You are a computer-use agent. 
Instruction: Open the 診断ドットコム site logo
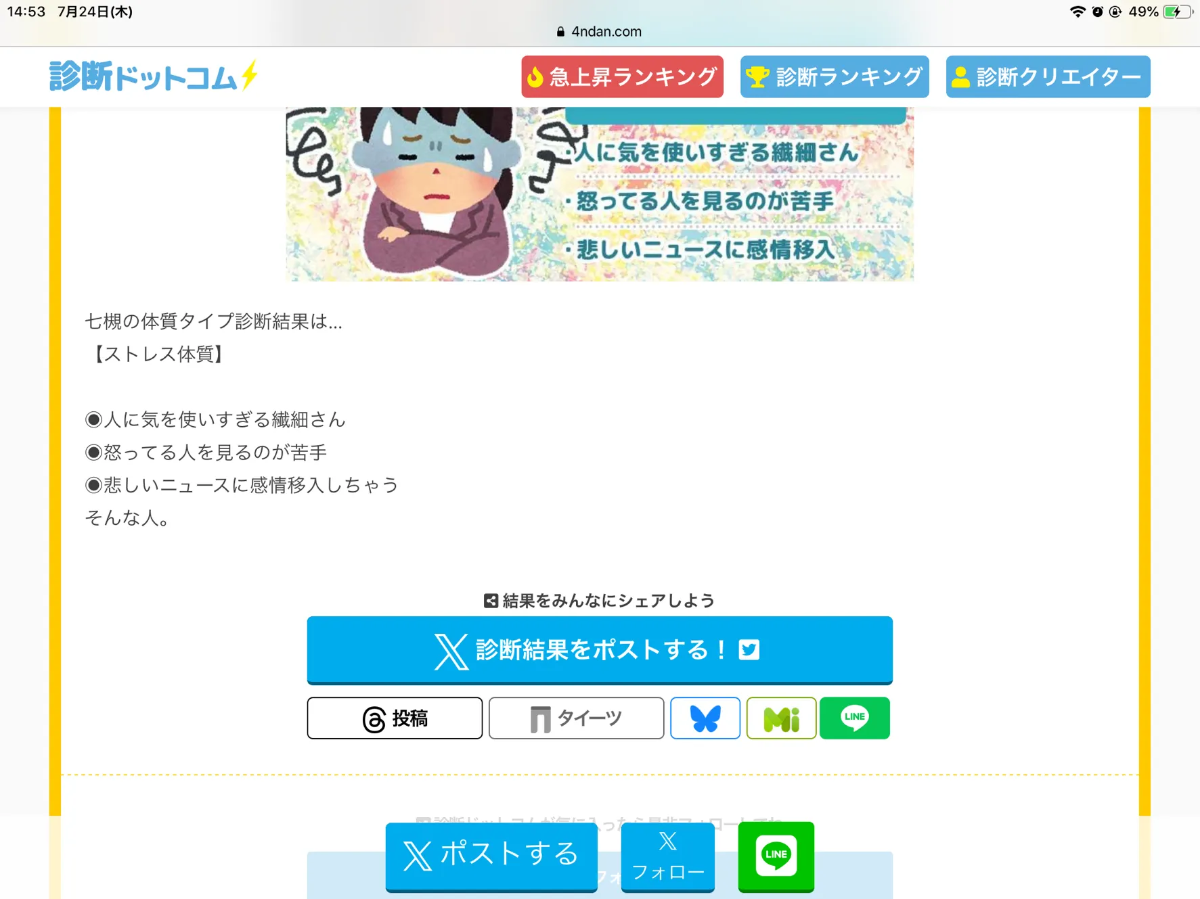[x=154, y=76]
